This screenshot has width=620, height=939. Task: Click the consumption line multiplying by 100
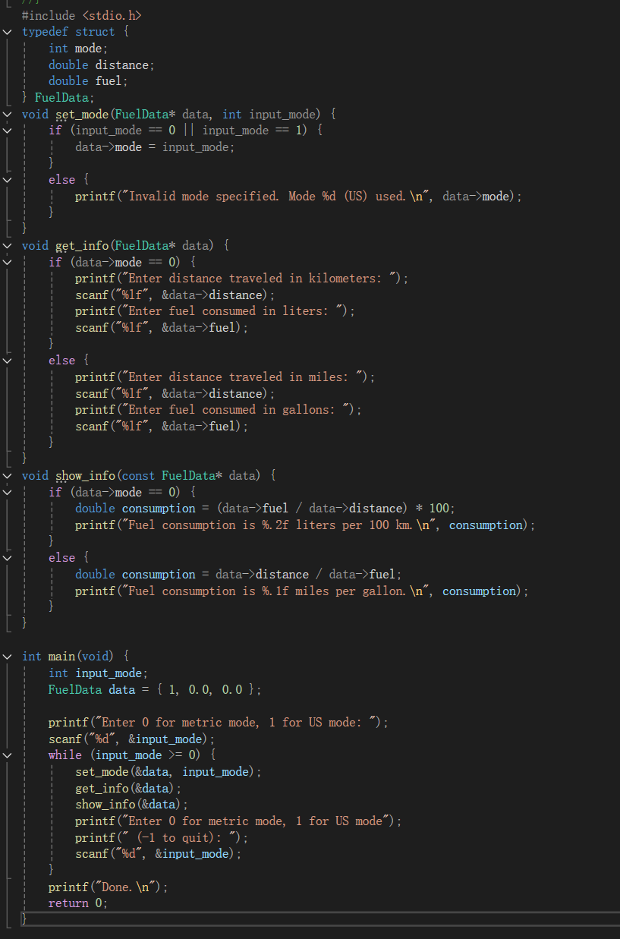265,509
